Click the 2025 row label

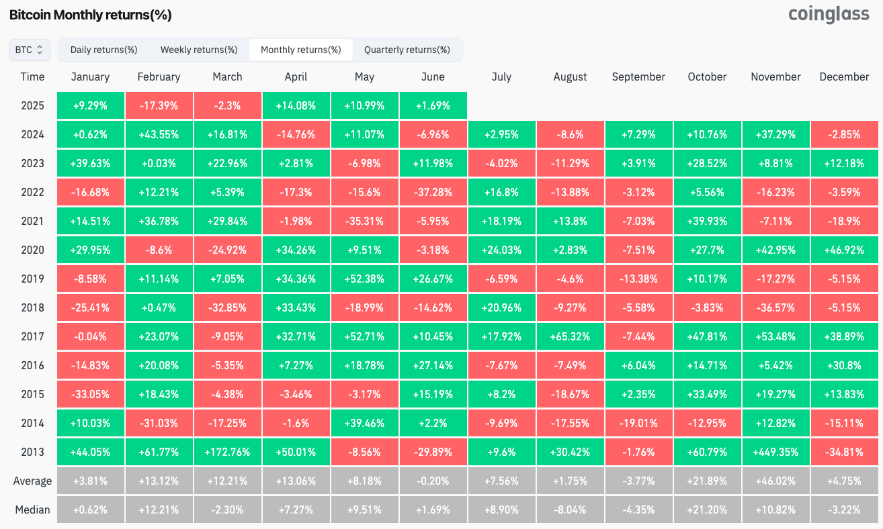coord(32,105)
